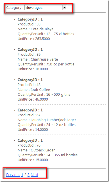The width and height of the screenshot is (109, 182).
Task: Jump to page 3 of results
Action: (x=28, y=175)
